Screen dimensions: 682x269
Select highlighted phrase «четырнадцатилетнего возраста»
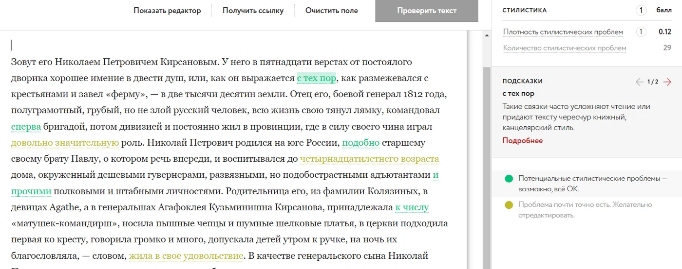click(x=370, y=159)
